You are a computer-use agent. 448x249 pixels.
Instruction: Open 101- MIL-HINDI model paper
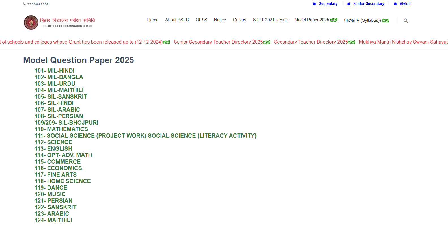(55, 71)
